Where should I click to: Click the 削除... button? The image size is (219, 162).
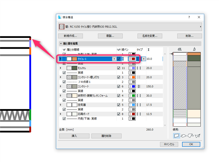click(x=190, y=36)
